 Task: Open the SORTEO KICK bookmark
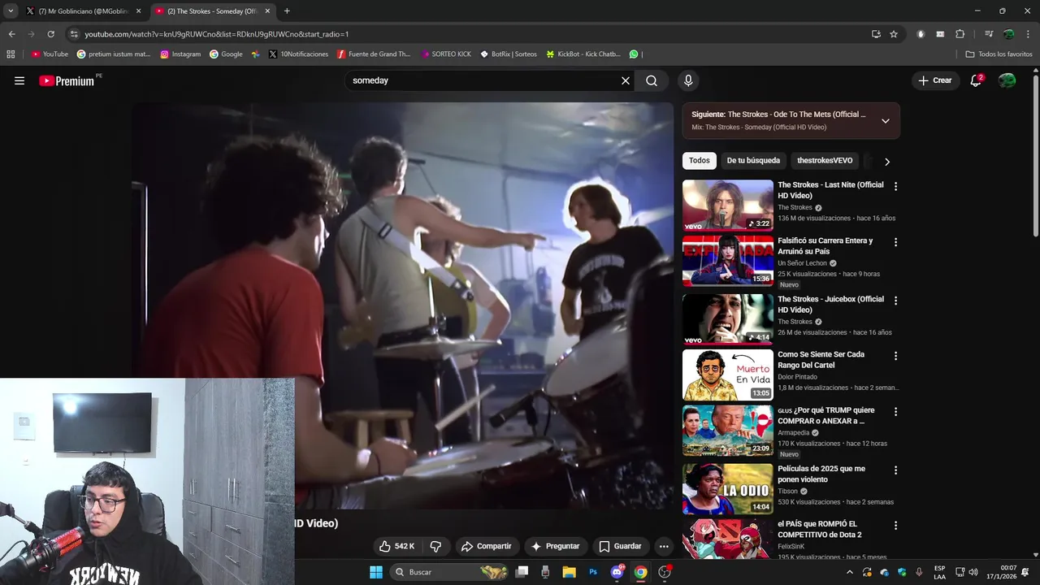(446, 54)
